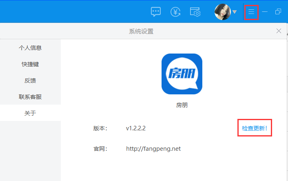Select the 关于 tab
The width and height of the screenshot is (288, 181).
pos(30,113)
